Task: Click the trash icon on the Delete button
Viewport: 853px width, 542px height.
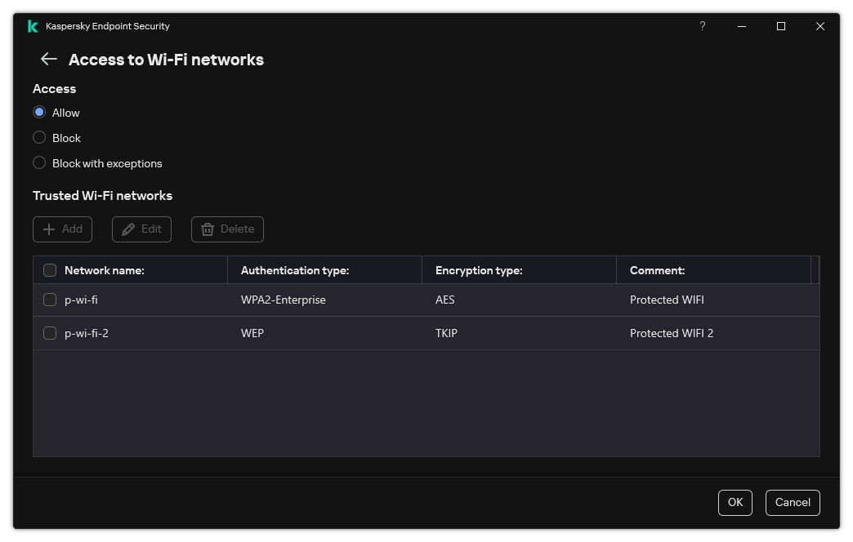Action: 208,229
